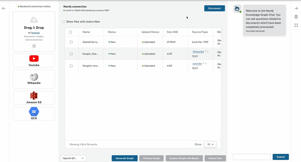Choose the GCS storage icon
This screenshot has height=162, width=301.
point(34,112)
